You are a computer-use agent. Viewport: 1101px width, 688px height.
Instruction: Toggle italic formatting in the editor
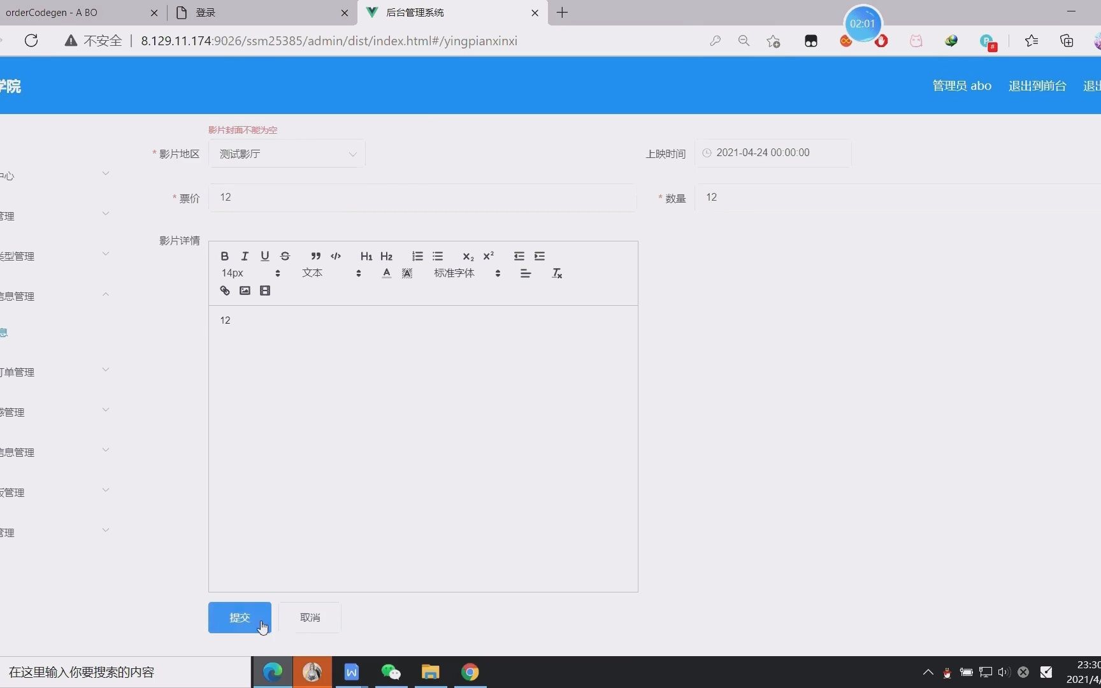click(245, 256)
